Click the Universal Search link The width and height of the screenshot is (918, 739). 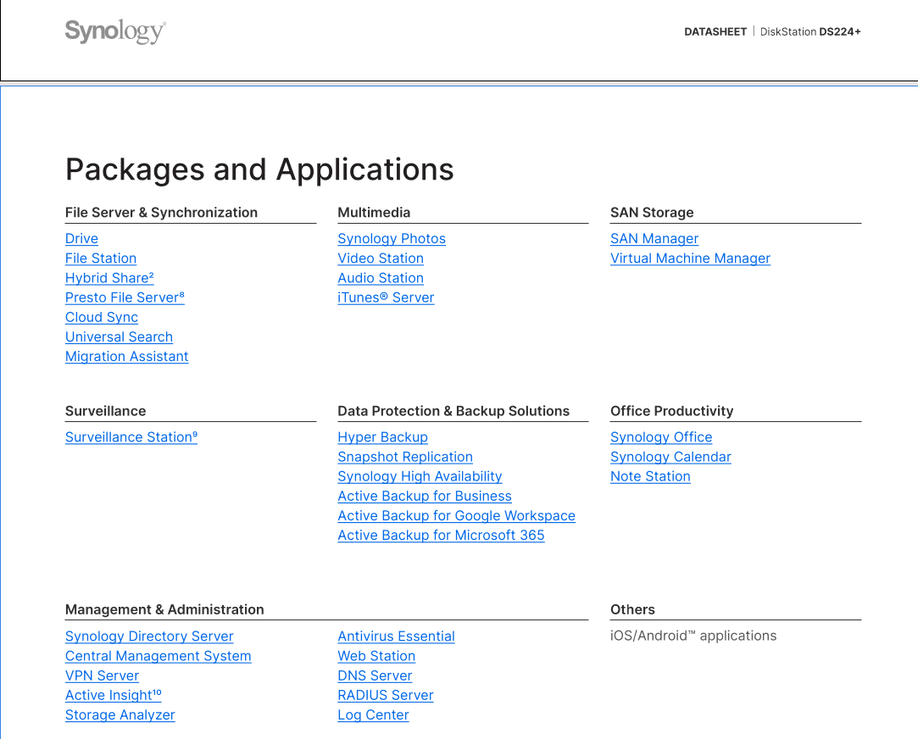point(119,337)
